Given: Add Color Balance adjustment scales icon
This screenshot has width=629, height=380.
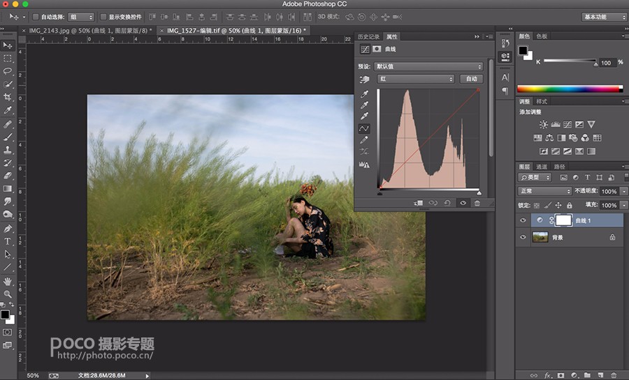Looking at the screenshot, I should pyautogui.click(x=549, y=138).
